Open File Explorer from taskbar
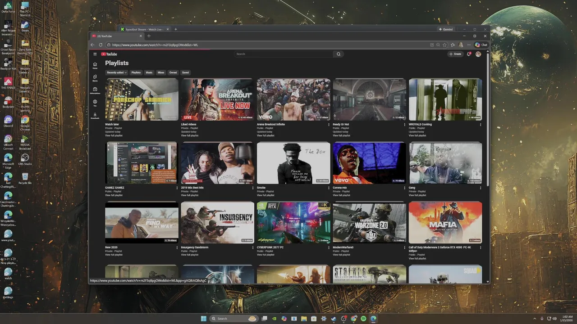The width and height of the screenshot is (577, 324). click(x=304, y=319)
